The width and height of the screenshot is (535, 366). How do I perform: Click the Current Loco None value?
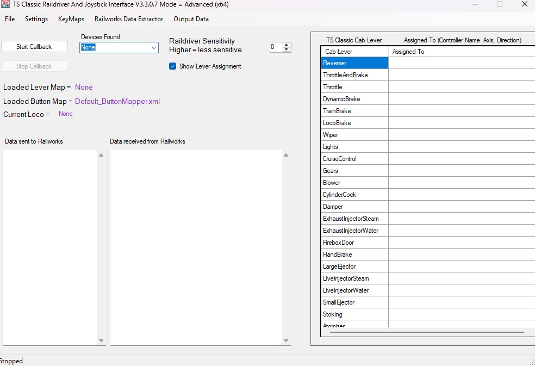[65, 114]
